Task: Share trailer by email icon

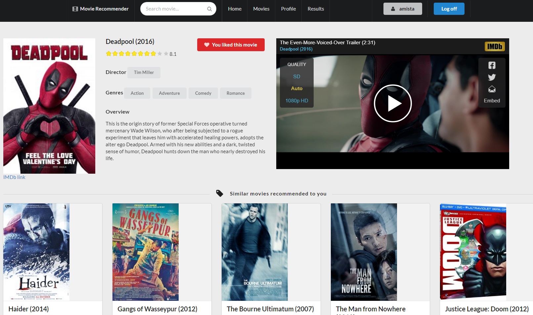Action: tap(492, 89)
